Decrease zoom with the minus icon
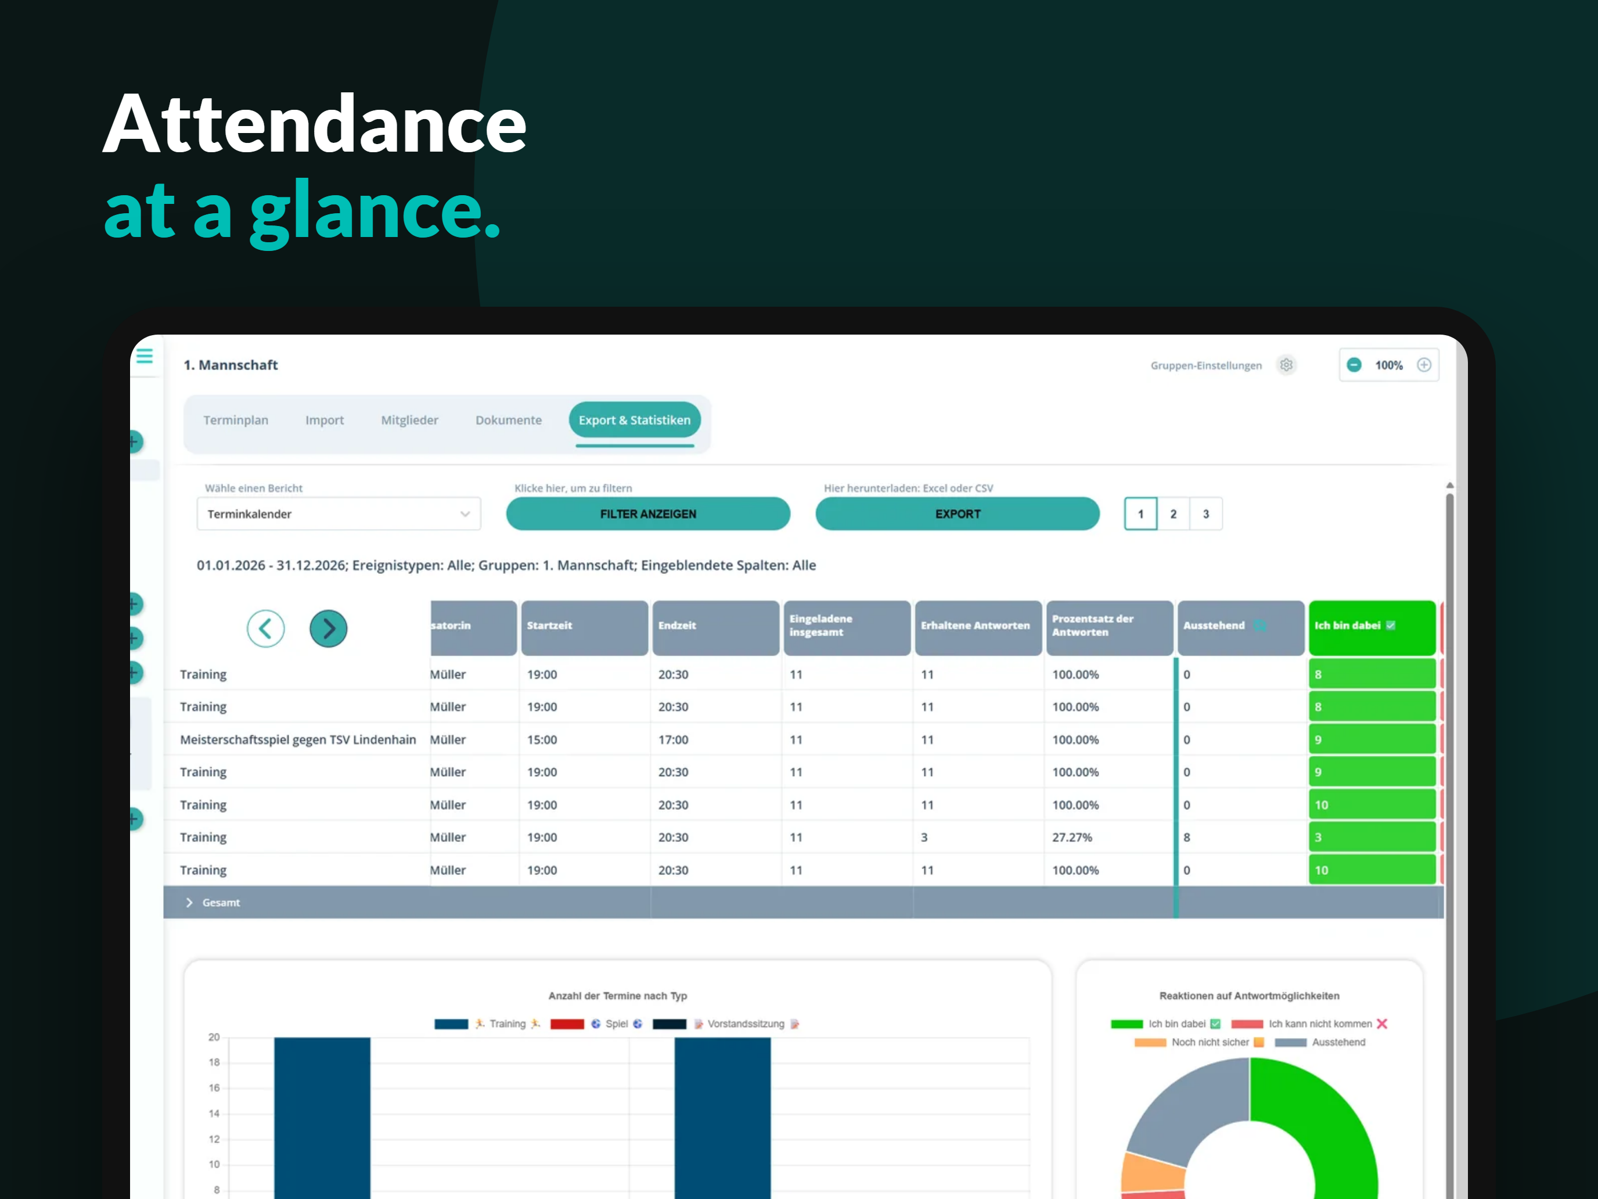 (1355, 365)
